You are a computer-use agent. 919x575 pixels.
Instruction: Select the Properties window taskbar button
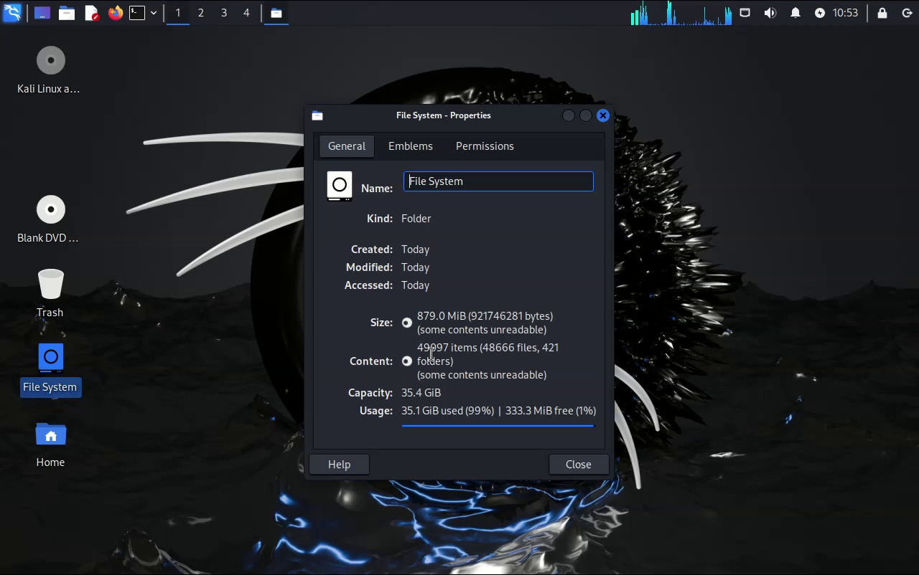(x=276, y=13)
